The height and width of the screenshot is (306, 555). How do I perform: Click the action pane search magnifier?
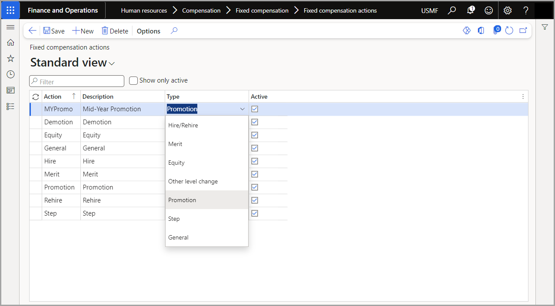click(174, 31)
